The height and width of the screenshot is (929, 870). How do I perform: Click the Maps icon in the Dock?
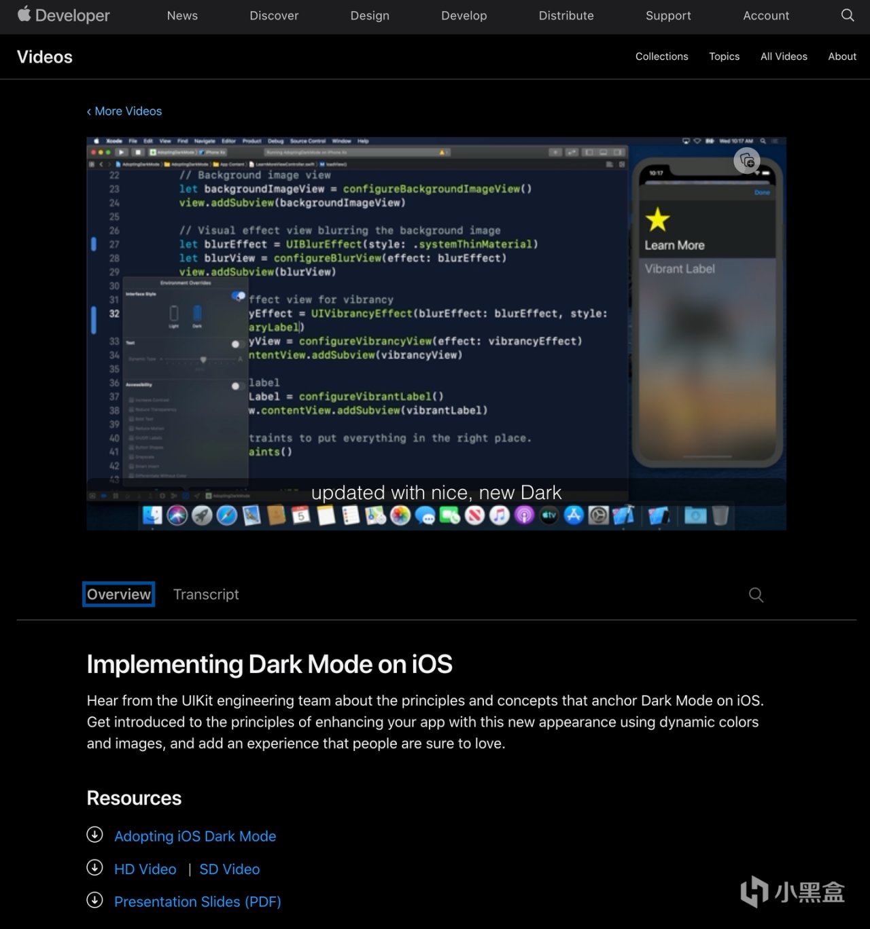tap(376, 515)
